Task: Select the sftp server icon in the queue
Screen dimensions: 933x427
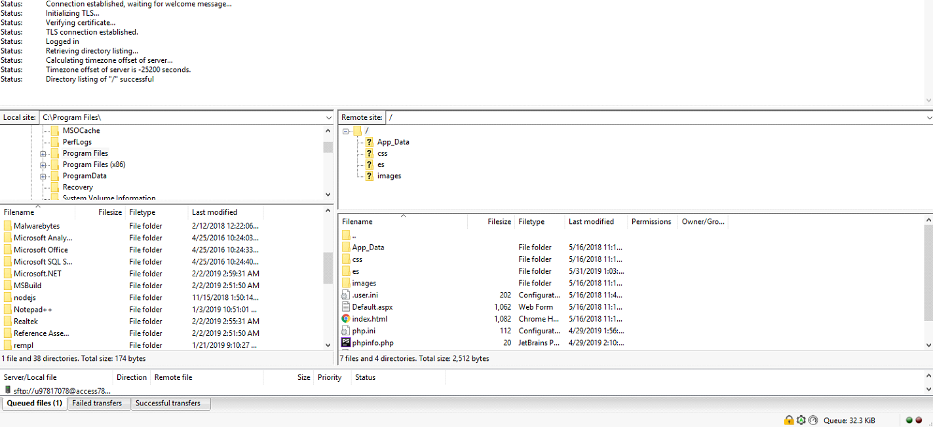Action: (x=8, y=390)
